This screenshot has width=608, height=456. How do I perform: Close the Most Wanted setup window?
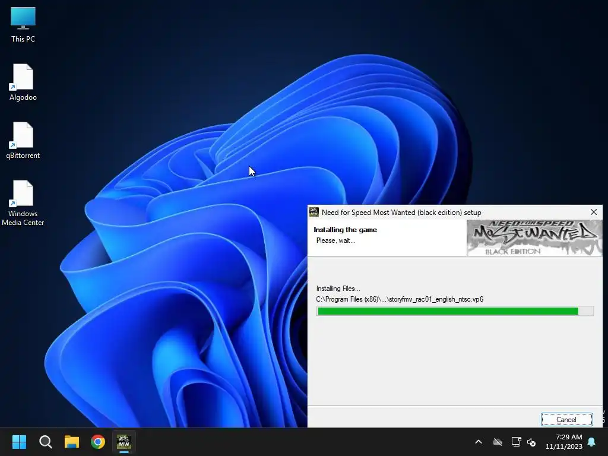click(594, 212)
